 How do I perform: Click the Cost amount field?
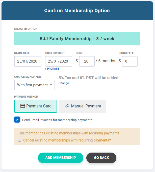87,61
